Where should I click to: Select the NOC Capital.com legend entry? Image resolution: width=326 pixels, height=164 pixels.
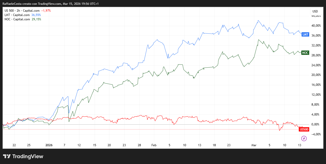[x=17, y=19]
